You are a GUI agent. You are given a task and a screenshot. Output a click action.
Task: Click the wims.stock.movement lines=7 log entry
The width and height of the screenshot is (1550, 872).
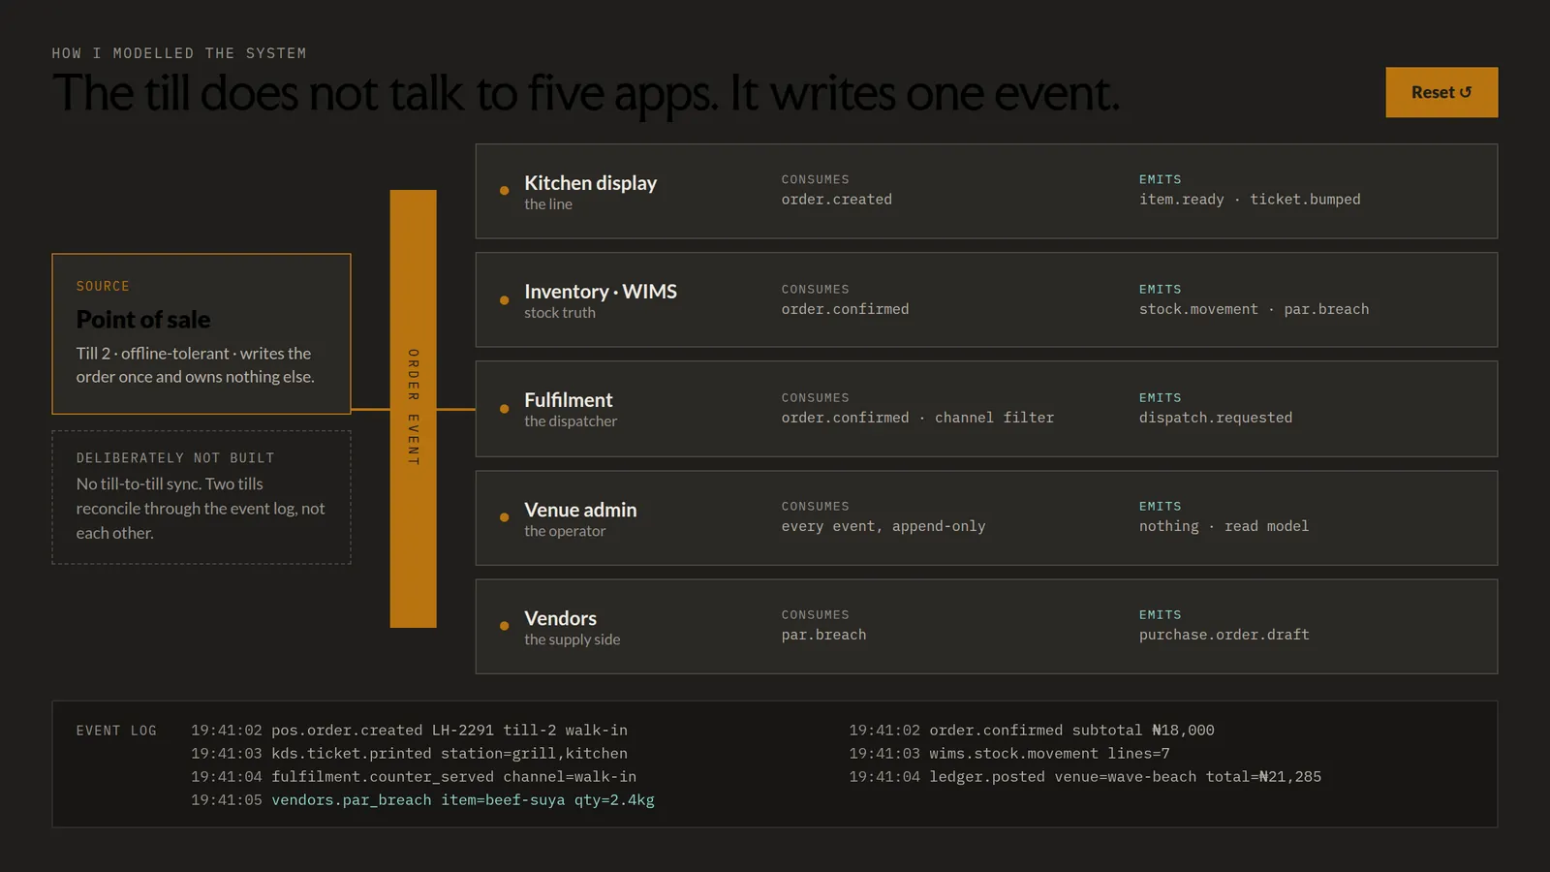(1009, 754)
